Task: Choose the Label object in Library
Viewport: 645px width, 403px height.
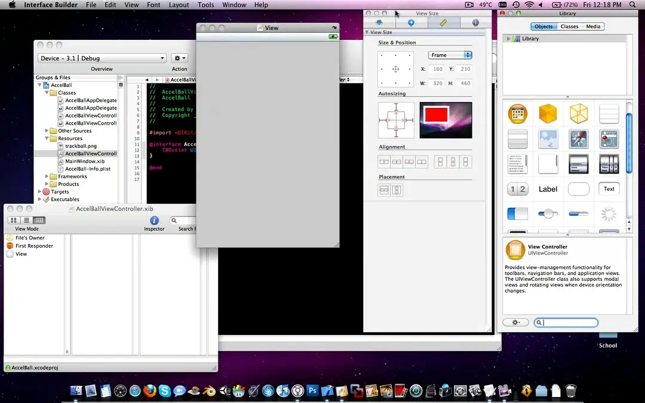Action: [548, 189]
